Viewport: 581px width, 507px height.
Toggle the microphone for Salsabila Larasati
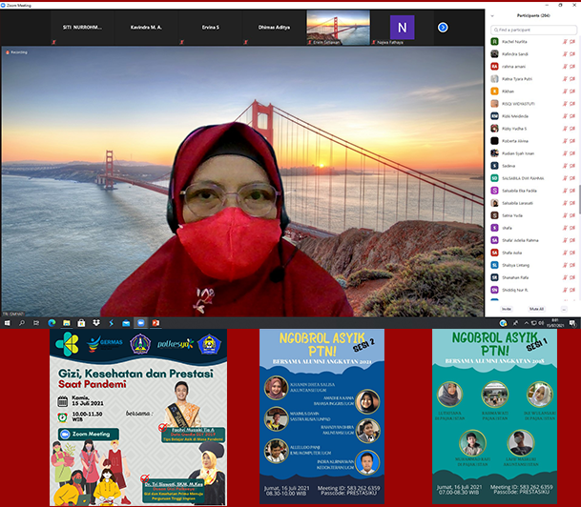[564, 202]
